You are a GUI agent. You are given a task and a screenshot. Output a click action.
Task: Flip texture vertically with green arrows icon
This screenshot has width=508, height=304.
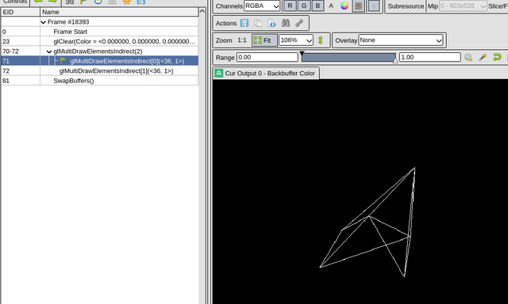point(321,40)
